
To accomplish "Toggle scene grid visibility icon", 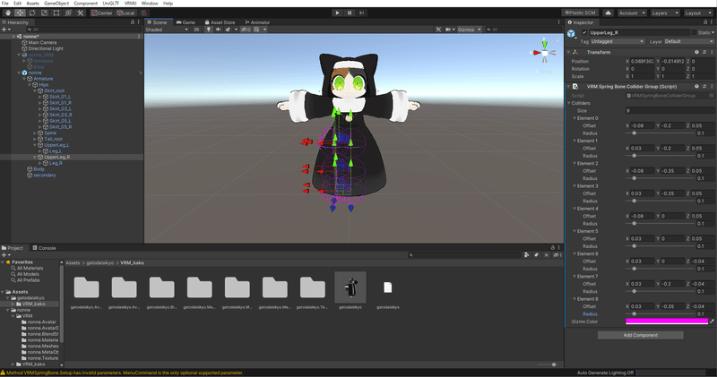I will click(x=257, y=30).
